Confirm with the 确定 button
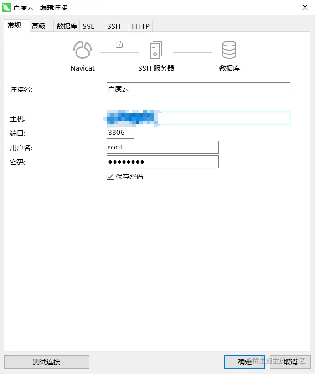315x374 pixels. click(245, 362)
